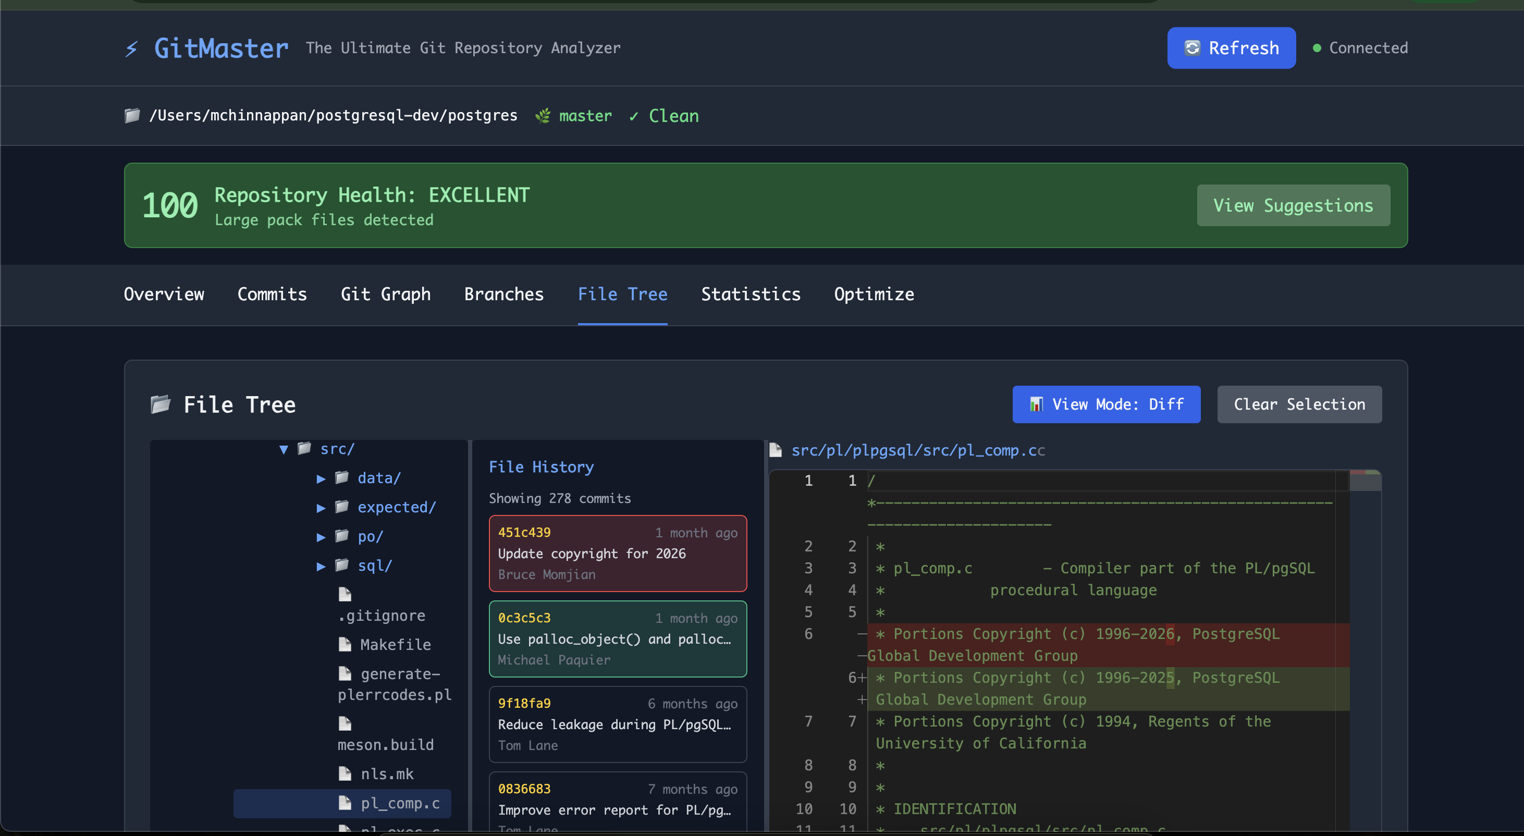This screenshot has height=836, width=1524.
Task: Click the GitMaster lightning bolt logo icon
Action: click(x=131, y=48)
